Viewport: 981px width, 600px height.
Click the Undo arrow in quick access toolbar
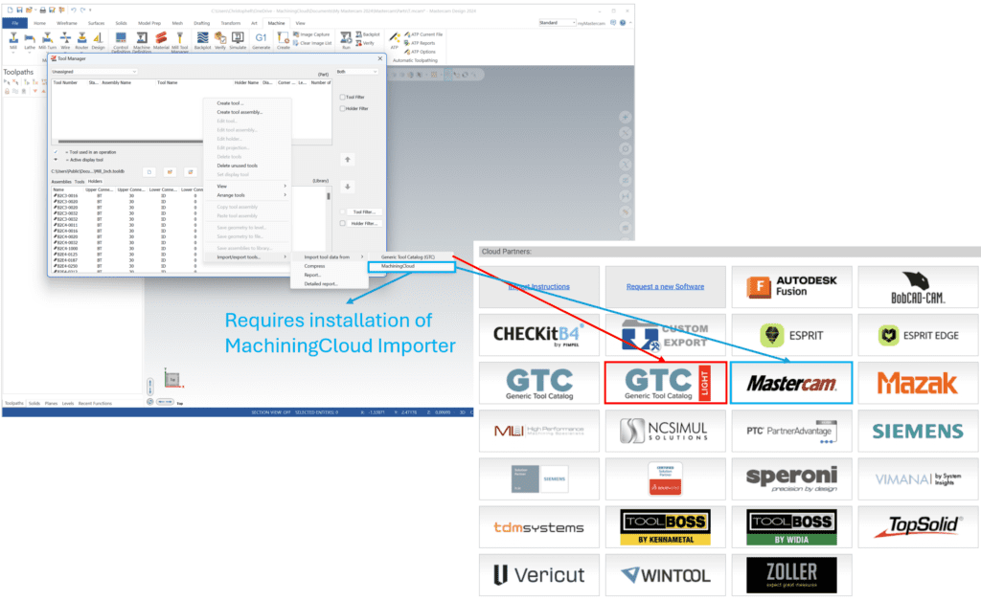[x=74, y=10]
